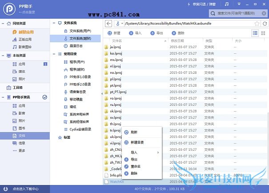
Task: Open the filesystem type dropdown in path bar
Action: coord(120,24)
